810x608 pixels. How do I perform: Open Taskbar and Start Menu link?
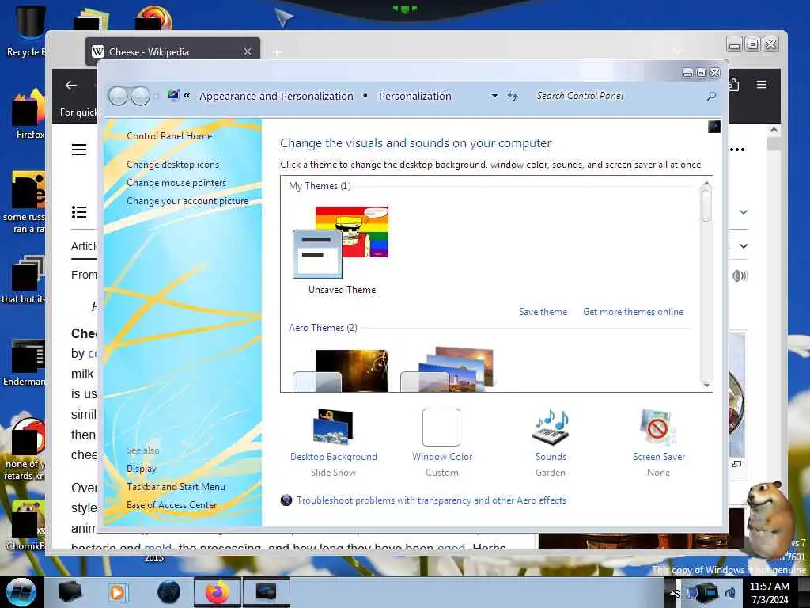click(176, 487)
